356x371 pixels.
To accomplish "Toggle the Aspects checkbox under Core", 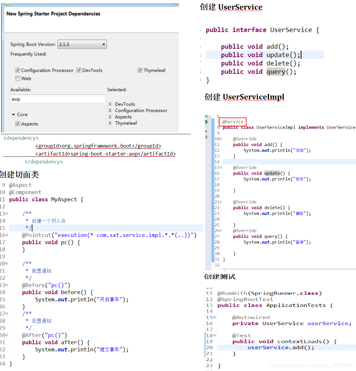I will pyautogui.click(x=18, y=124).
